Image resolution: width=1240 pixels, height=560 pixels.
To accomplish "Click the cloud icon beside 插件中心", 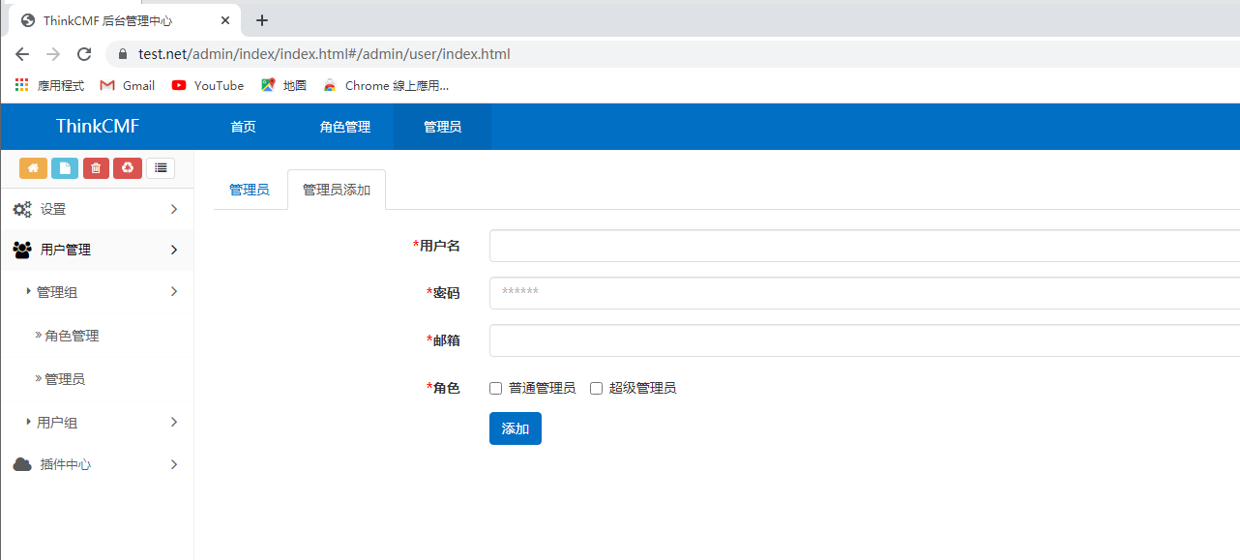I will (x=21, y=463).
